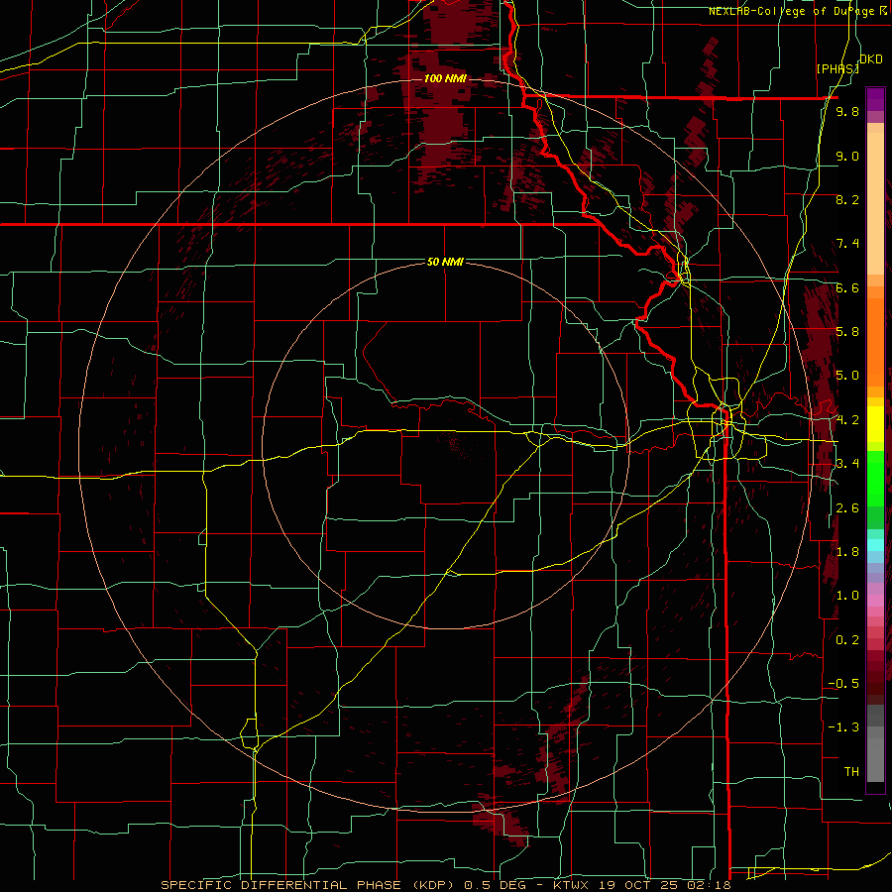This screenshot has width=892, height=892.
Task: Click the "5.0" scale value
Action: [847, 376]
